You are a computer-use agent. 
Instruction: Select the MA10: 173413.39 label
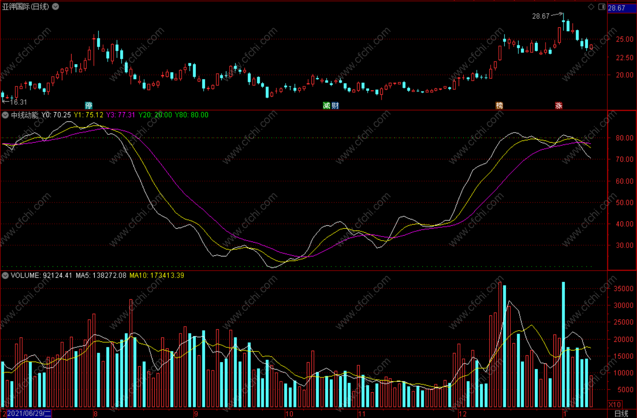pyautogui.click(x=157, y=275)
